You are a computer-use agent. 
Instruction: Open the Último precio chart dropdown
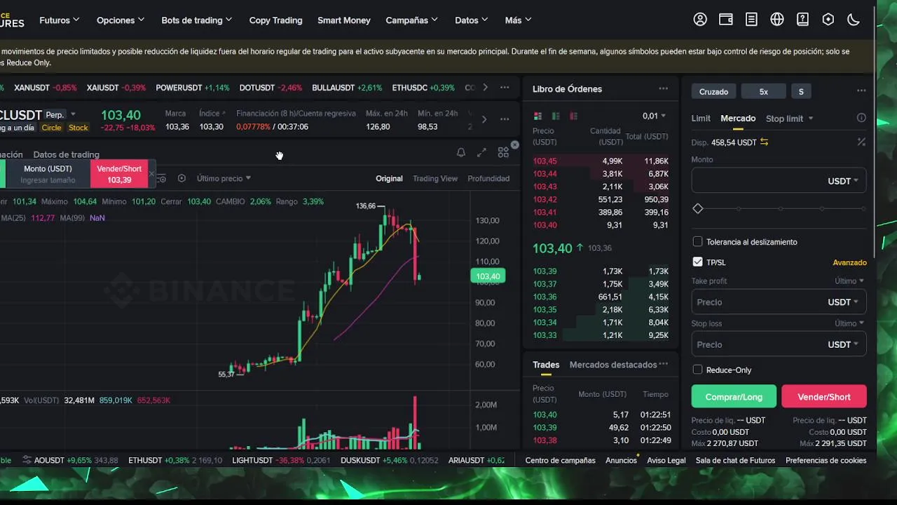point(224,178)
